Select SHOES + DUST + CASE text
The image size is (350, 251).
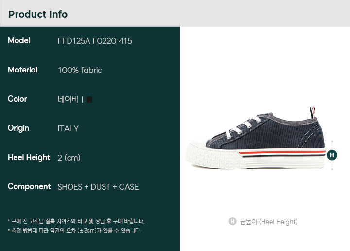[98, 187]
